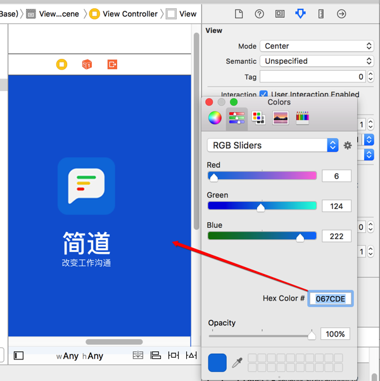Open Resolve Auto Layout Issues menu
Image resolution: width=380 pixels, height=381 pixels.
point(191,355)
